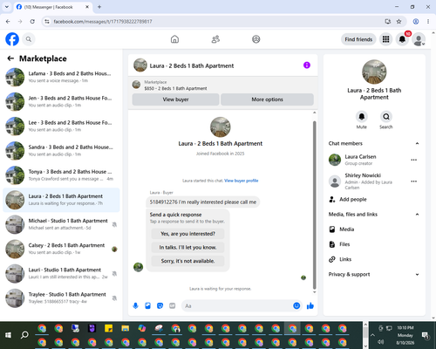Open the Facebook logo home link
Screen dimensions: 436x349
pyautogui.click(x=12, y=39)
